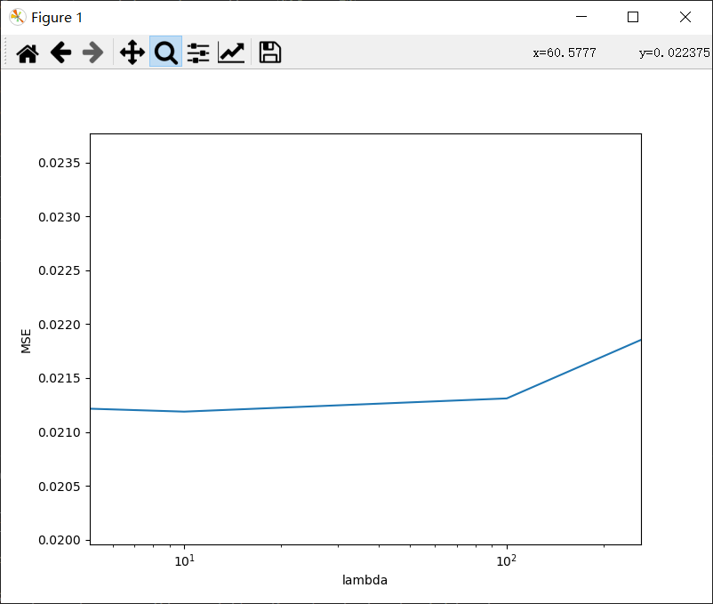This screenshot has height=604, width=713.
Task: Go back to the previous plot view
Action: 60,52
